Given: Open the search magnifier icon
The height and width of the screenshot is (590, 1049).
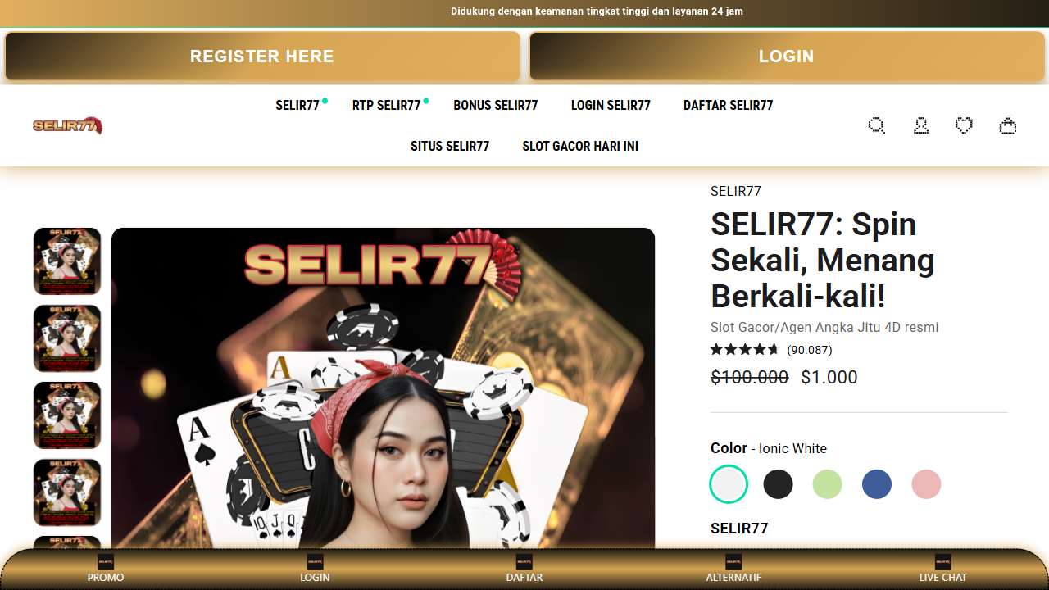Looking at the screenshot, I should (x=877, y=125).
